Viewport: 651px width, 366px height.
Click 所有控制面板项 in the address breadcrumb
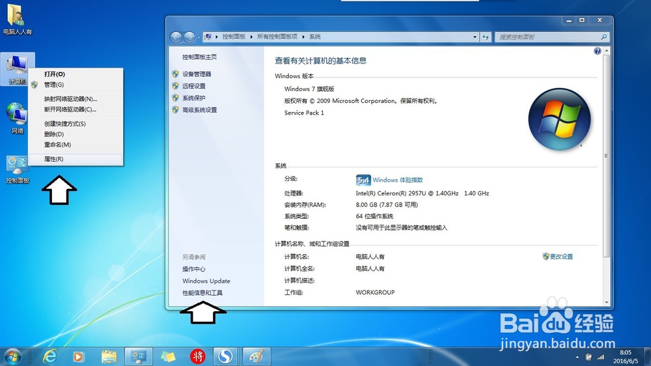tap(277, 36)
